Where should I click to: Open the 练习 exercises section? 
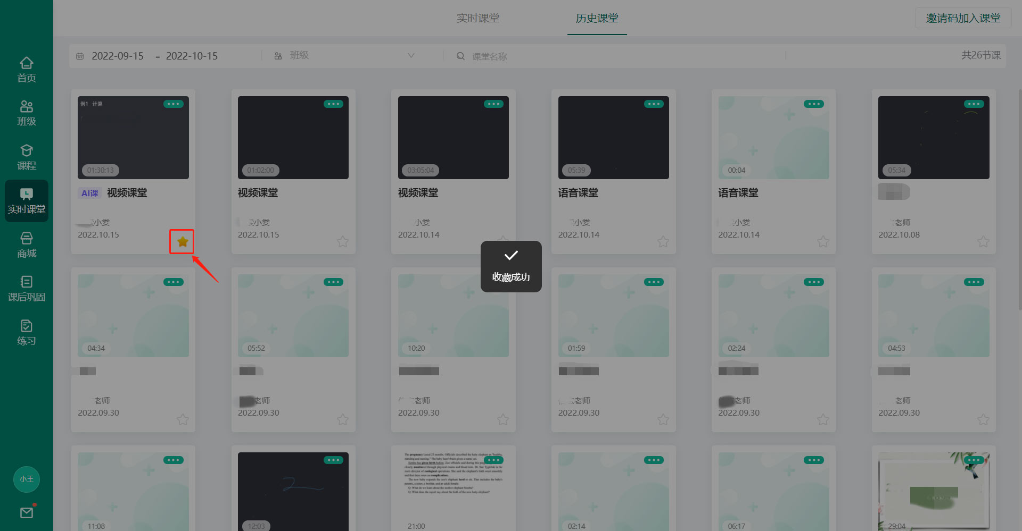tap(26, 332)
